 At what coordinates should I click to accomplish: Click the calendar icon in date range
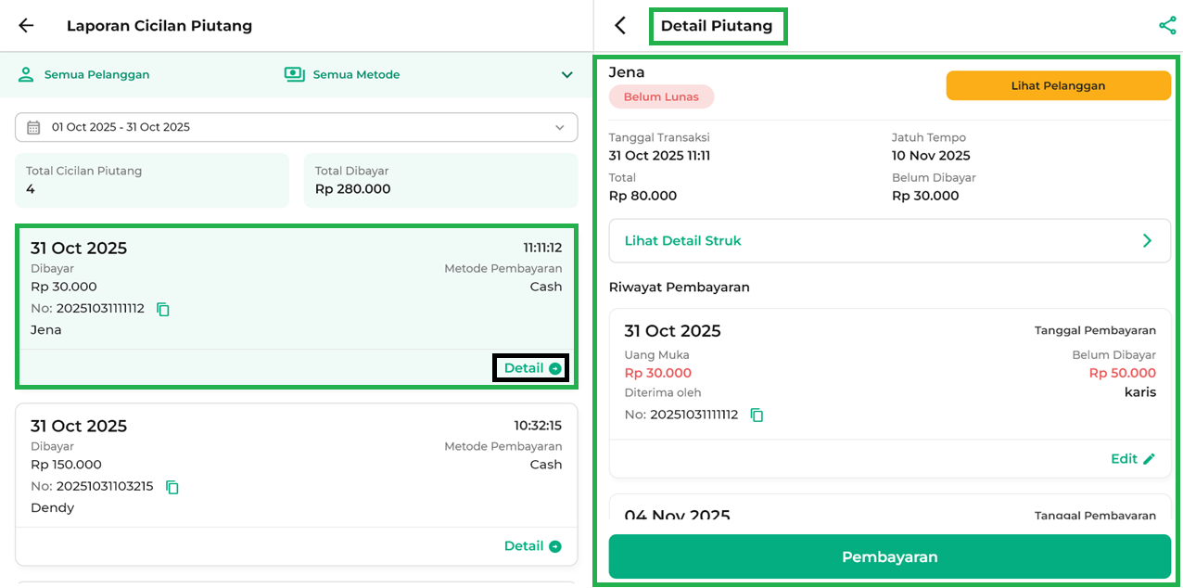33,127
